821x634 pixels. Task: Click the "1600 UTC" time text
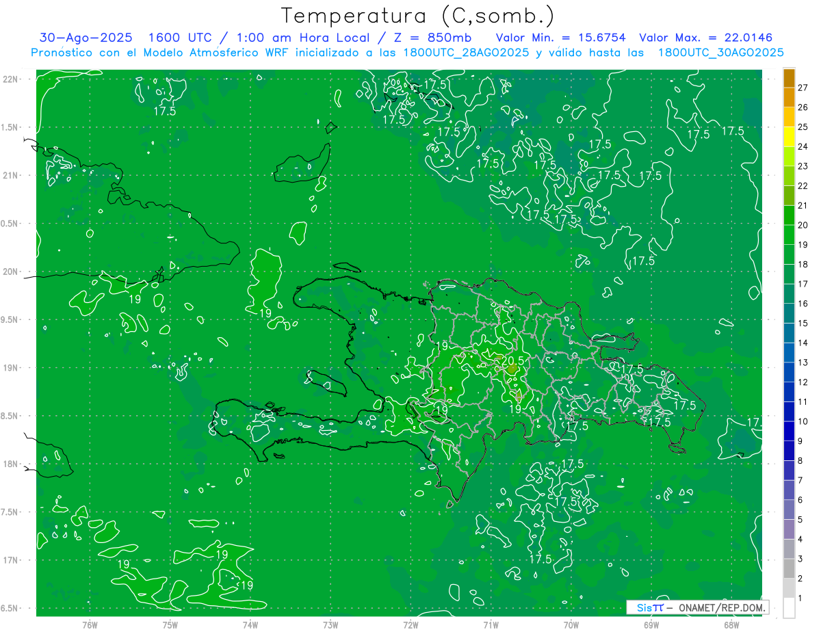coord(180,38)
